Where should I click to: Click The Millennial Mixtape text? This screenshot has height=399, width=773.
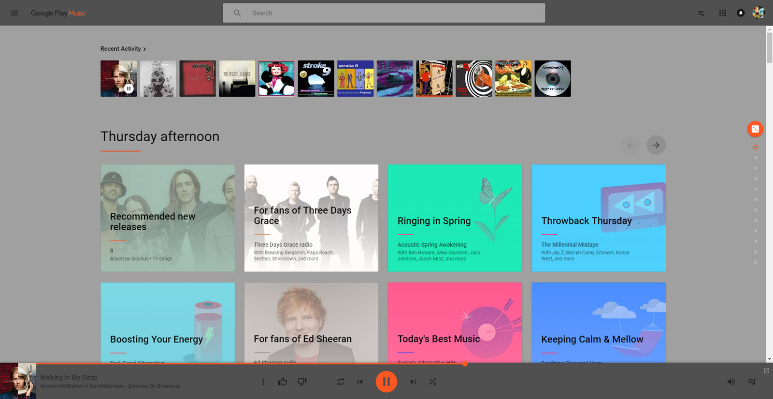click(570, 245)
